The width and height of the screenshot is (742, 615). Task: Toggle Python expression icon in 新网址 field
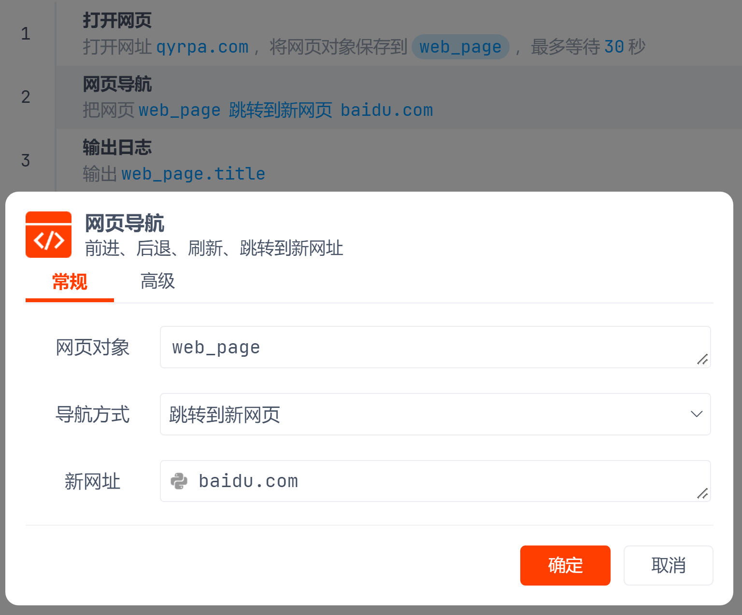(179, 481)
